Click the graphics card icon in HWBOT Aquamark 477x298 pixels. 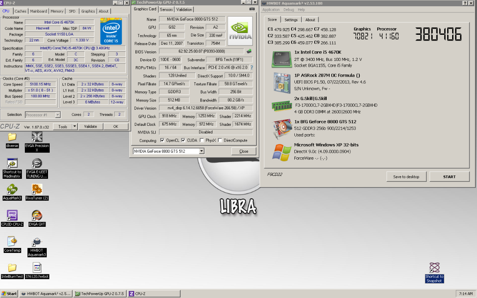pos(282,129)
